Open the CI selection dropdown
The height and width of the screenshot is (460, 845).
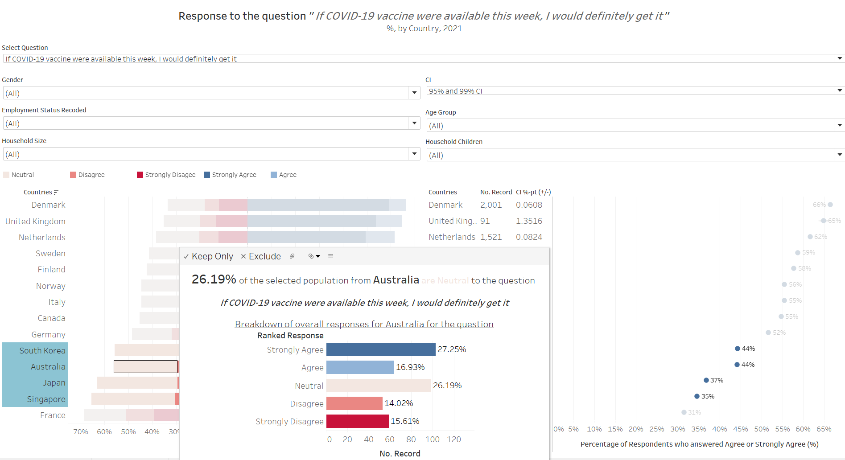840,90
